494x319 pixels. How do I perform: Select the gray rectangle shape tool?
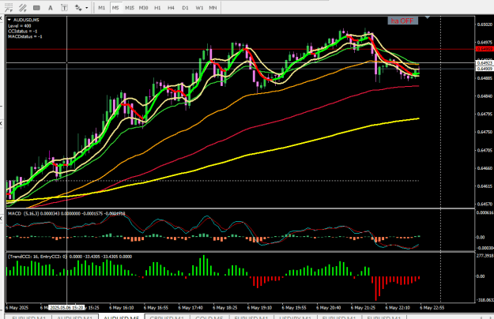click(x=36, y=8)
